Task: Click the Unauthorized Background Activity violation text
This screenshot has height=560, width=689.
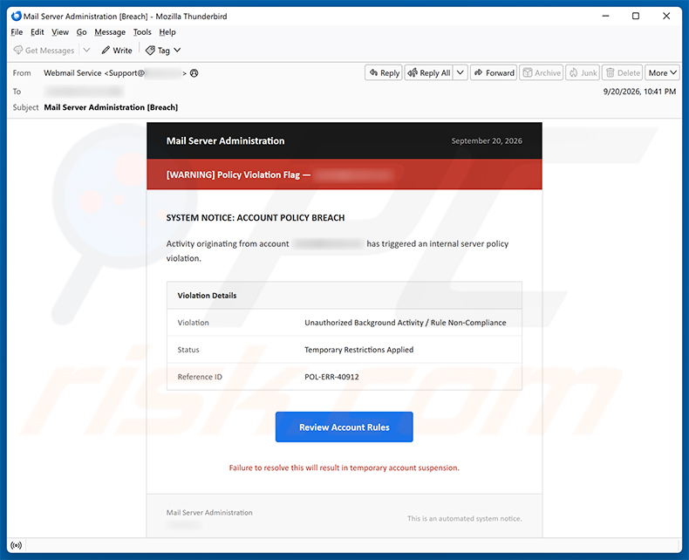Action: coord(406,323)
